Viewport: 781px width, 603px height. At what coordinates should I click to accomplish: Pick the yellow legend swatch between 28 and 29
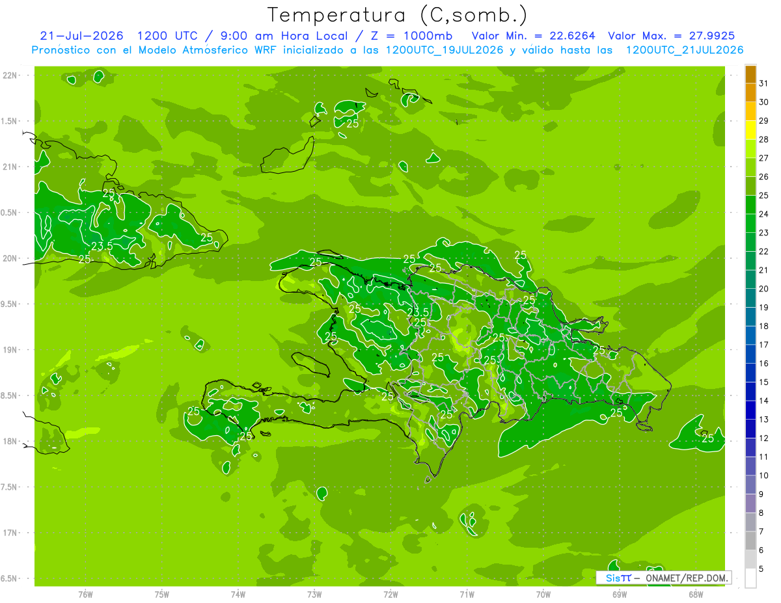pyautogui.click(x=750, y=130)
